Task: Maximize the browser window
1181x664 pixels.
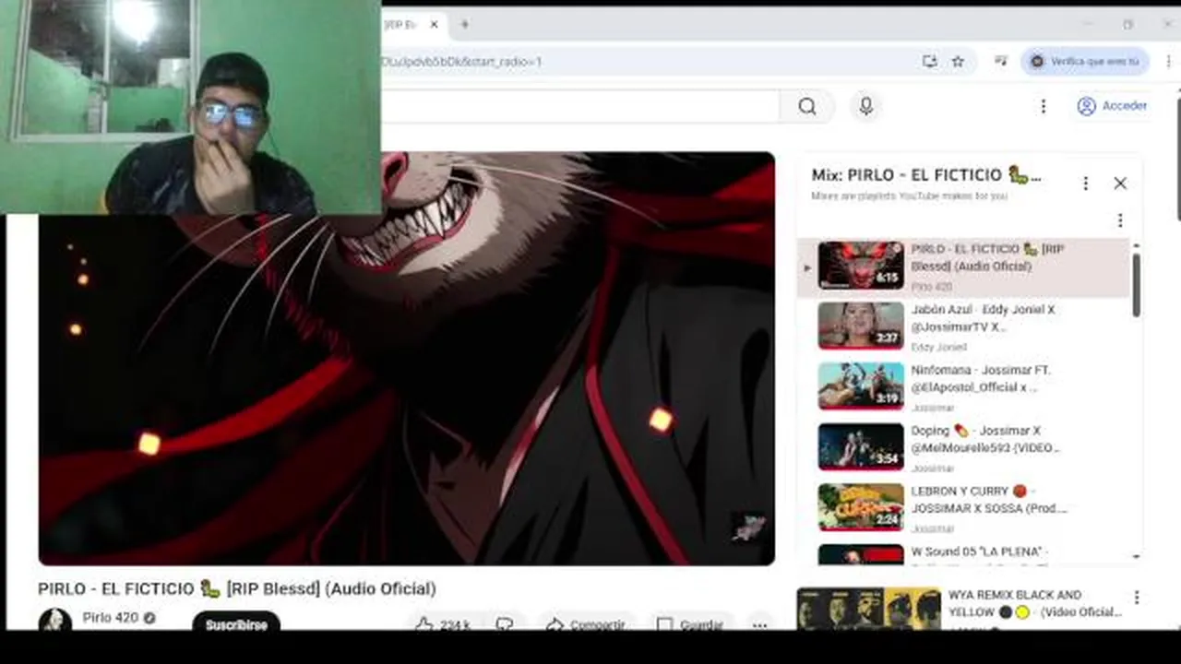Action: pyautogui.click(x=1127, y=24)
